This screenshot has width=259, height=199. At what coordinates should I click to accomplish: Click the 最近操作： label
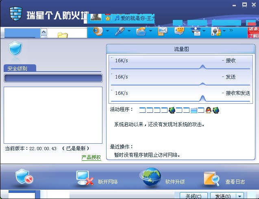tap(122, 147)
